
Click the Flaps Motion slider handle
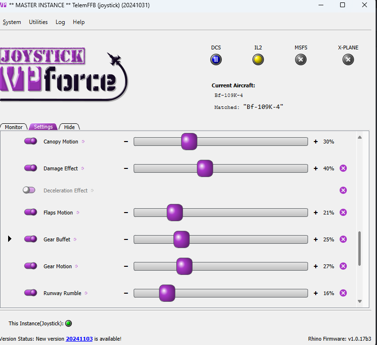(175, 213)
